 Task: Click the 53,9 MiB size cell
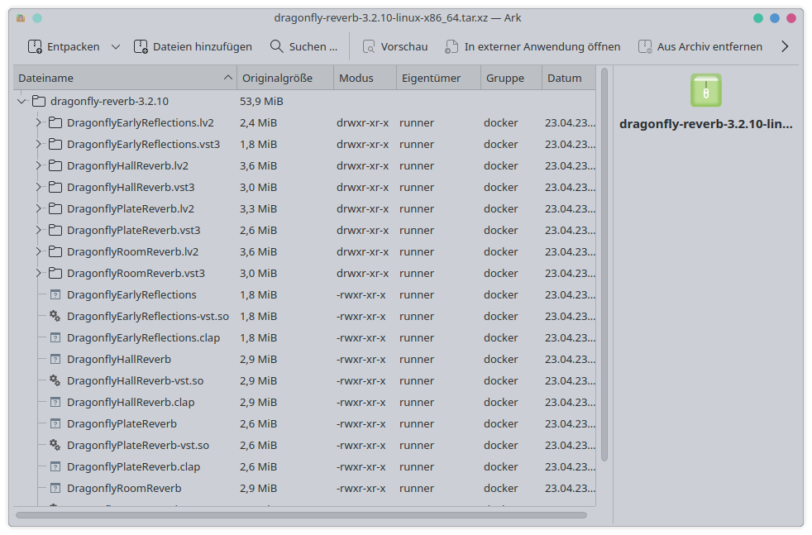click(x=261, y=101)
